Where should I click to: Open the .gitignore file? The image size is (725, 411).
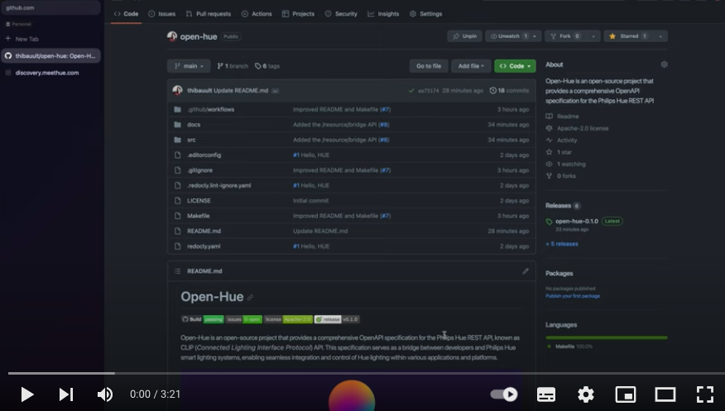click(199, 170)
